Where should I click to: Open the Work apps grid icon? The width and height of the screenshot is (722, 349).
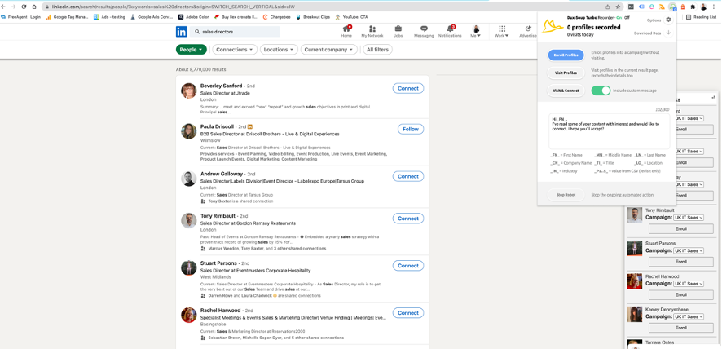click(501, 29)
